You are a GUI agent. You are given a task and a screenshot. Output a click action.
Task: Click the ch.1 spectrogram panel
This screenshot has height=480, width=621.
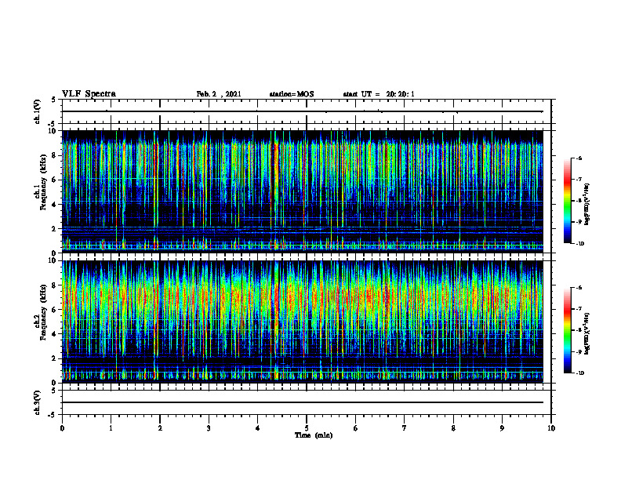coord(303,191)
